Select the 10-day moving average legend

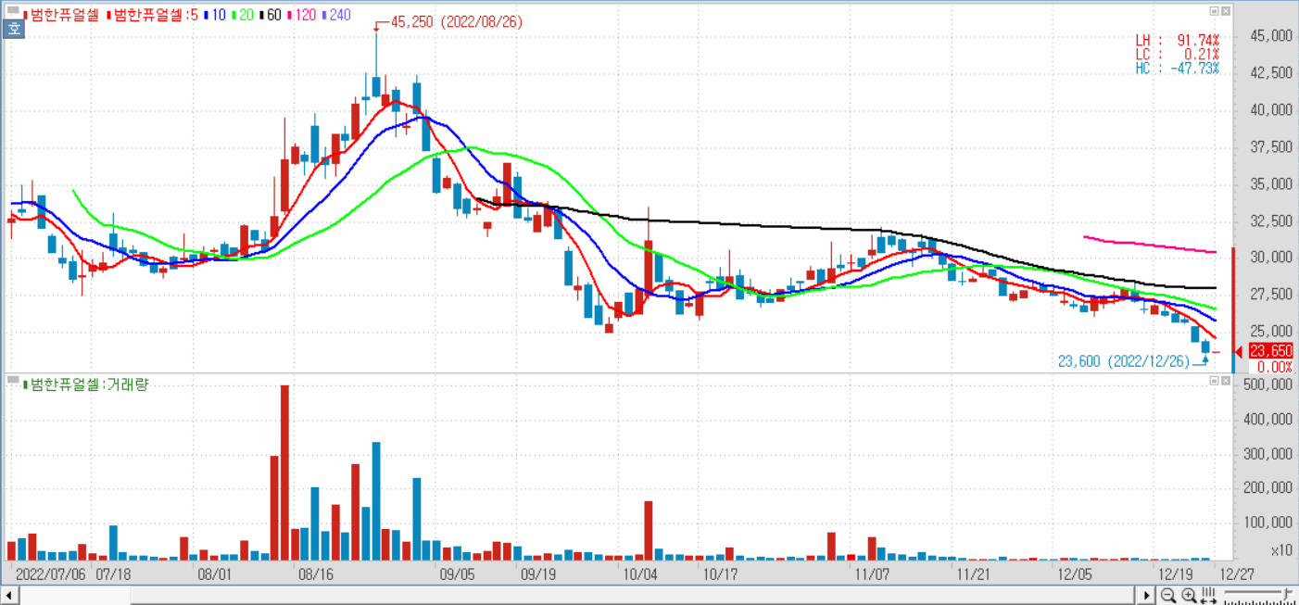[x=214, y=16]
